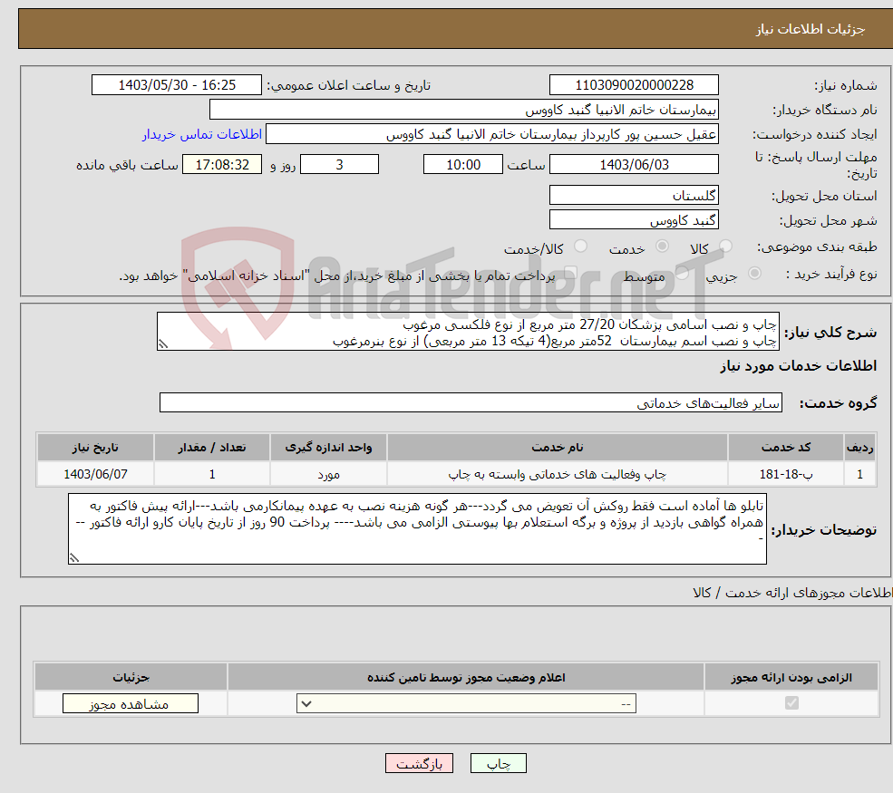Viewport: 893px width, 793px height.
Task: Click the تعداد / مقدار column header
Action: [212, 448]
